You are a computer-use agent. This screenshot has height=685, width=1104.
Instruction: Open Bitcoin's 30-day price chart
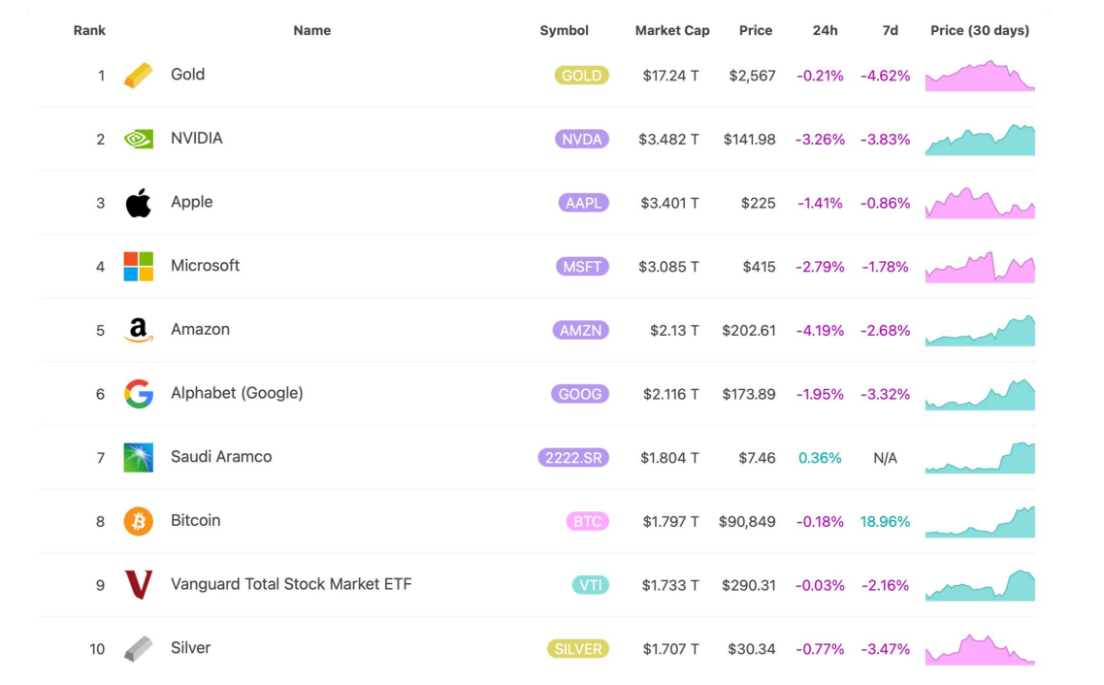[x=980, y=522]
